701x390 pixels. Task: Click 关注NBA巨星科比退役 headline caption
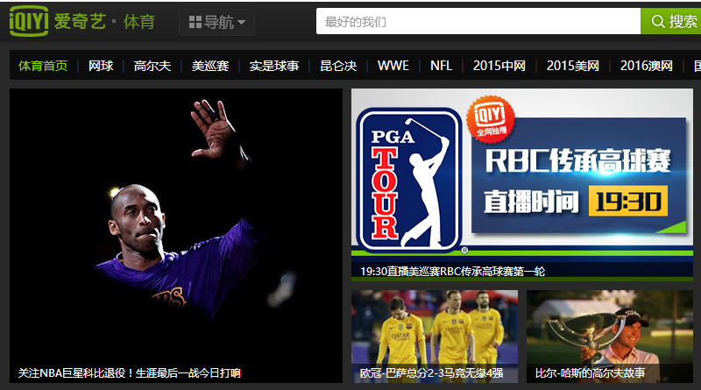point(129,373)
